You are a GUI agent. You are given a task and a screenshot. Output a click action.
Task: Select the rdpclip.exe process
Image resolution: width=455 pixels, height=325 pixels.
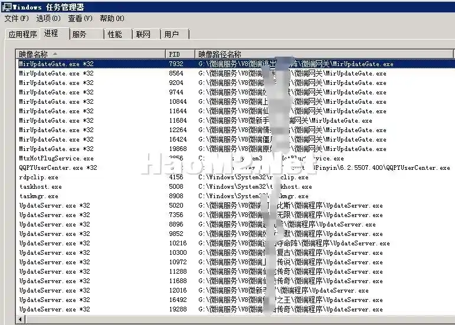235,177
